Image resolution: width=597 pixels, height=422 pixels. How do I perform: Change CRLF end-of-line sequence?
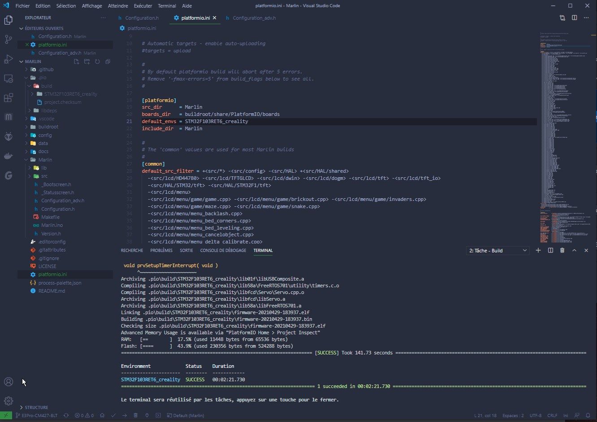552,416
